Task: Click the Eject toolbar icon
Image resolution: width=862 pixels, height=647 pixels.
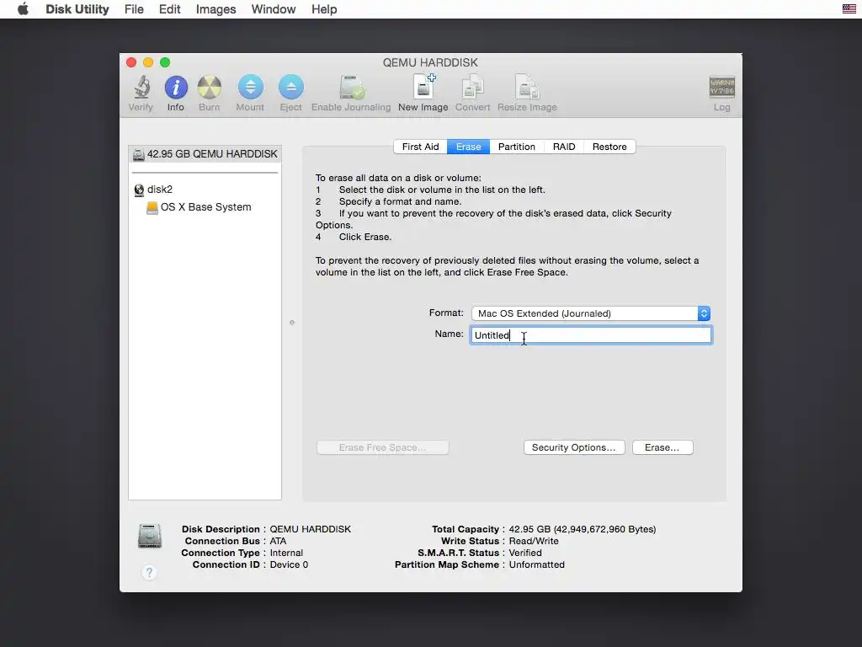Action: point(290,88)
